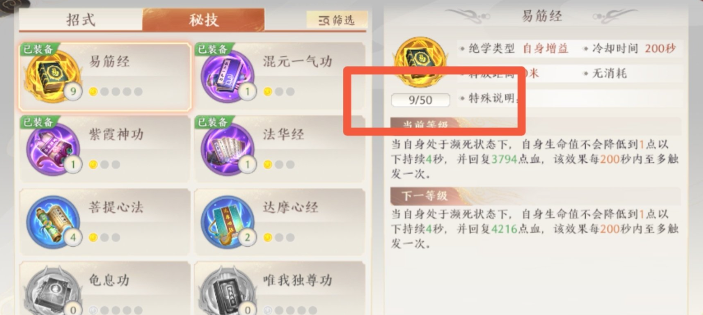Click the 易筋经 skill name label
Image resolution: width=703 pixels, height=315 pixels.
(x=109, y=62)
